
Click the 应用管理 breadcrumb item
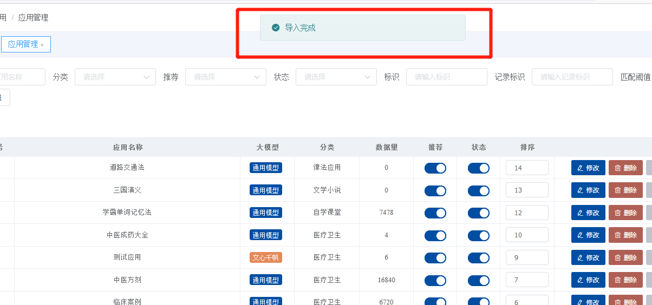[x=33, y=17]
